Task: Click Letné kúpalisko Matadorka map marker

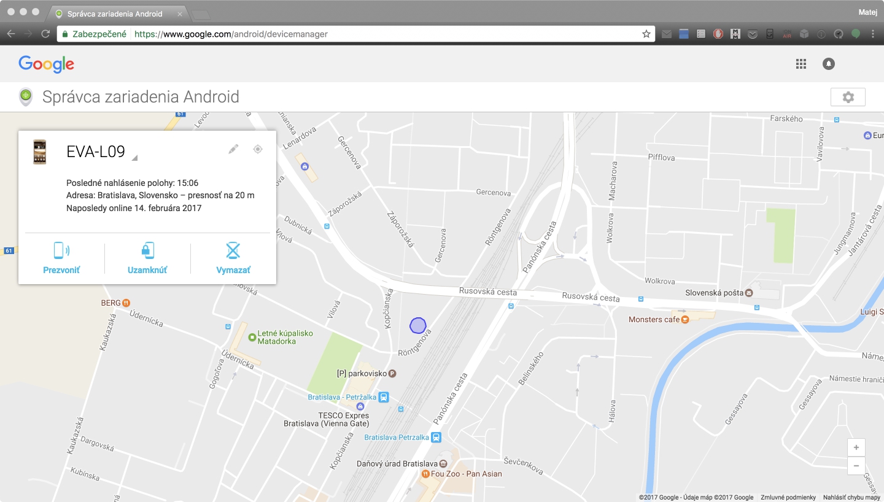Action: pos(252,337)
